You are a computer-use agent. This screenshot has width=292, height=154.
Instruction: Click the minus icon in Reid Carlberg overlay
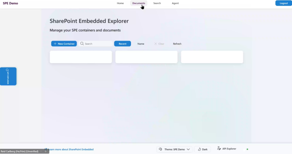[x=41, y=151]
